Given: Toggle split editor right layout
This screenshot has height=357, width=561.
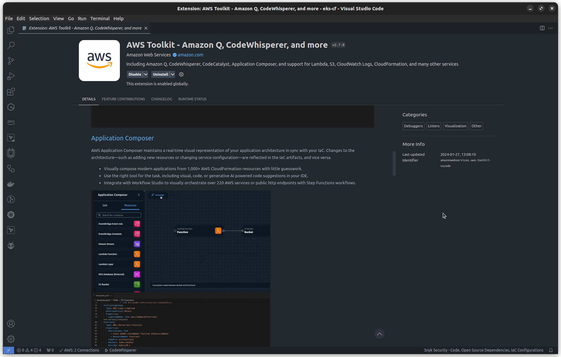Looking at the screenshot, I should click(x=542, y=28).
